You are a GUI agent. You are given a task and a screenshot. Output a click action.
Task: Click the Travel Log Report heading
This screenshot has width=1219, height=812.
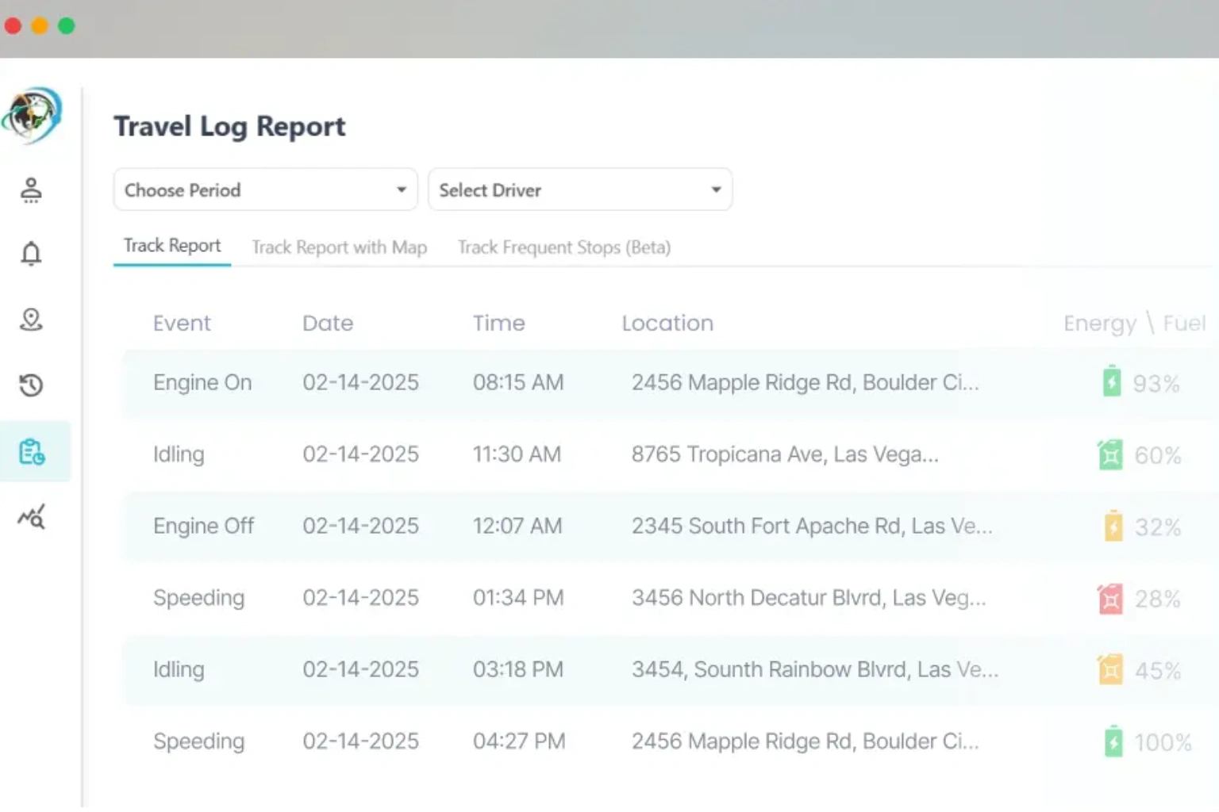[229, 125]
